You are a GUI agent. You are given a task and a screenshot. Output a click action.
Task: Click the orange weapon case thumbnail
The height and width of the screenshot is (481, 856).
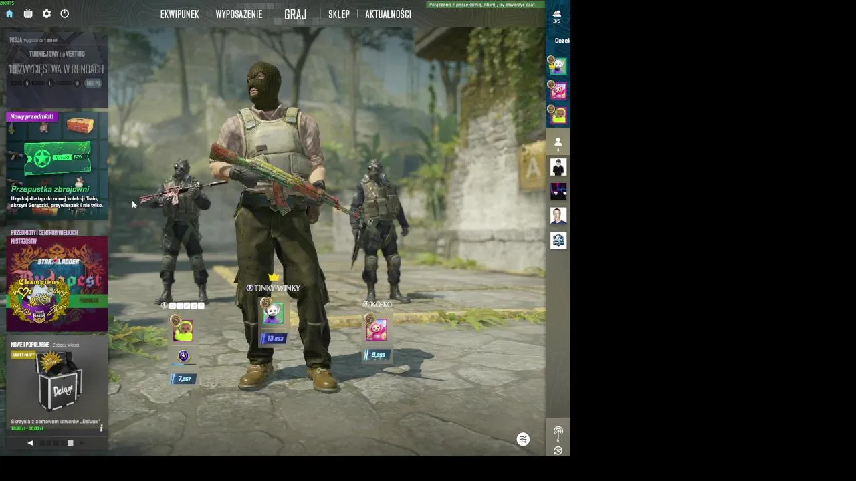pos(80,125)
